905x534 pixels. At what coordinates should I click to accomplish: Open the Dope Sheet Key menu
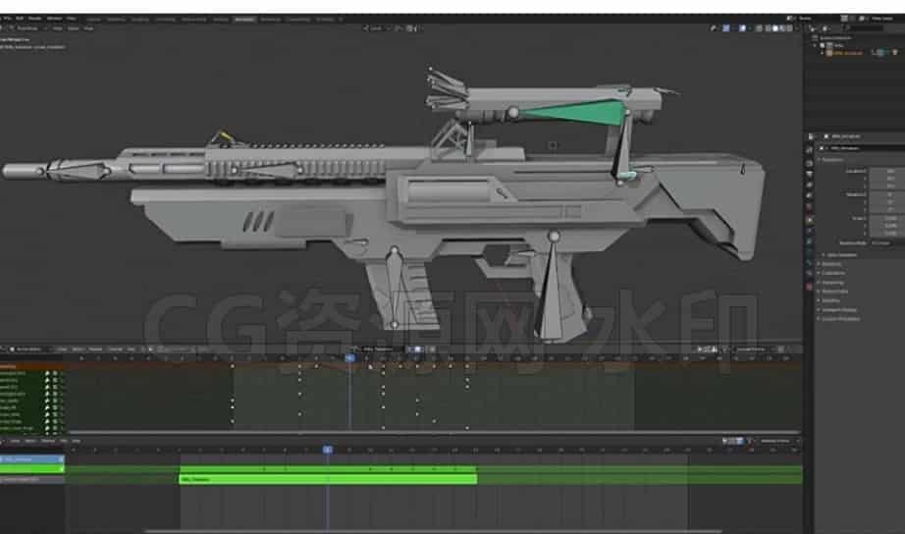(x=131, y=349)
